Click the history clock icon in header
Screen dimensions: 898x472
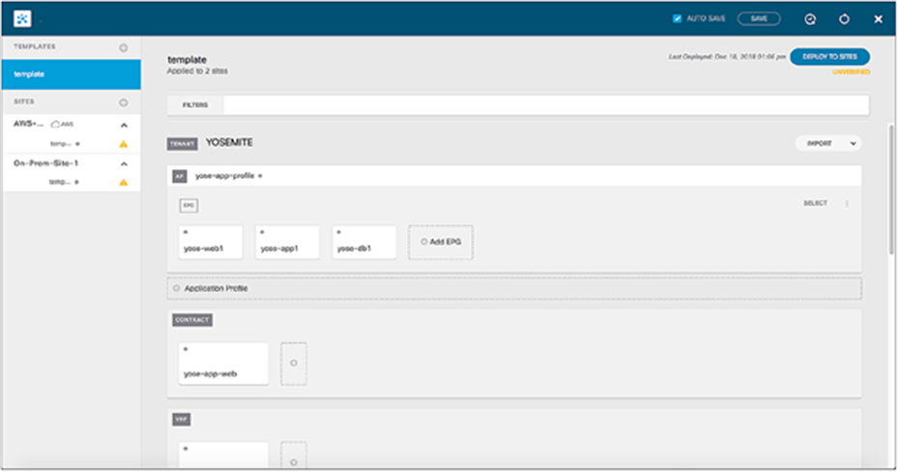click(x=810, y=19)
